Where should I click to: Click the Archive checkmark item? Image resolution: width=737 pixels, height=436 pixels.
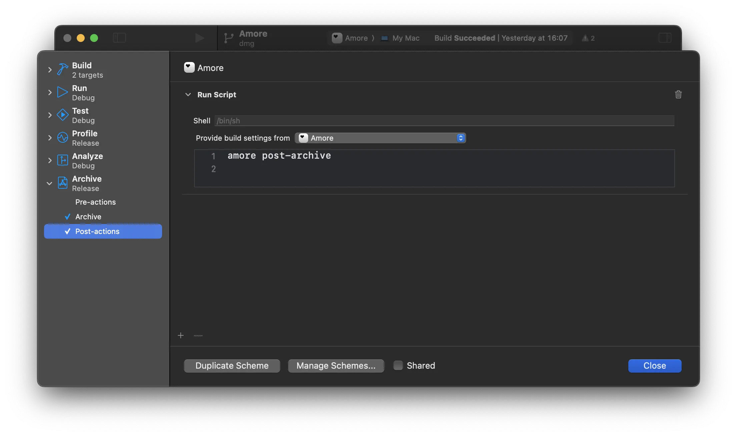point(88,217)
